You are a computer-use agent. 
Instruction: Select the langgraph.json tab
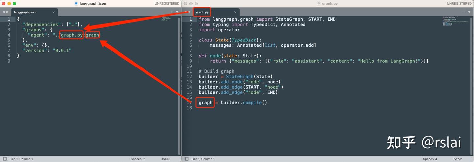[34, 12]
